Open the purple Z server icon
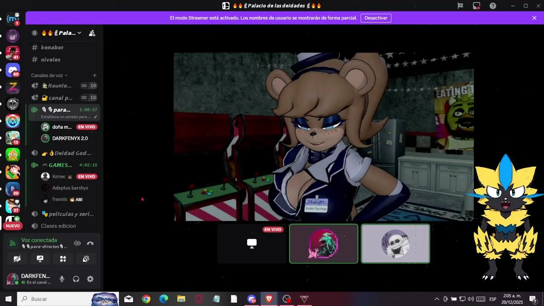The height and width of the screenshot is (306, 544). (13, 87)
